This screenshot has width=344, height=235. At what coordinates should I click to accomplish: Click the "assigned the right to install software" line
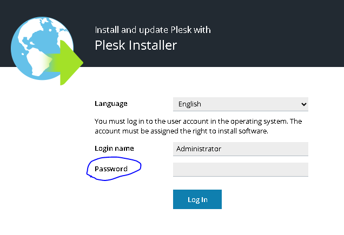coord(181,131)
